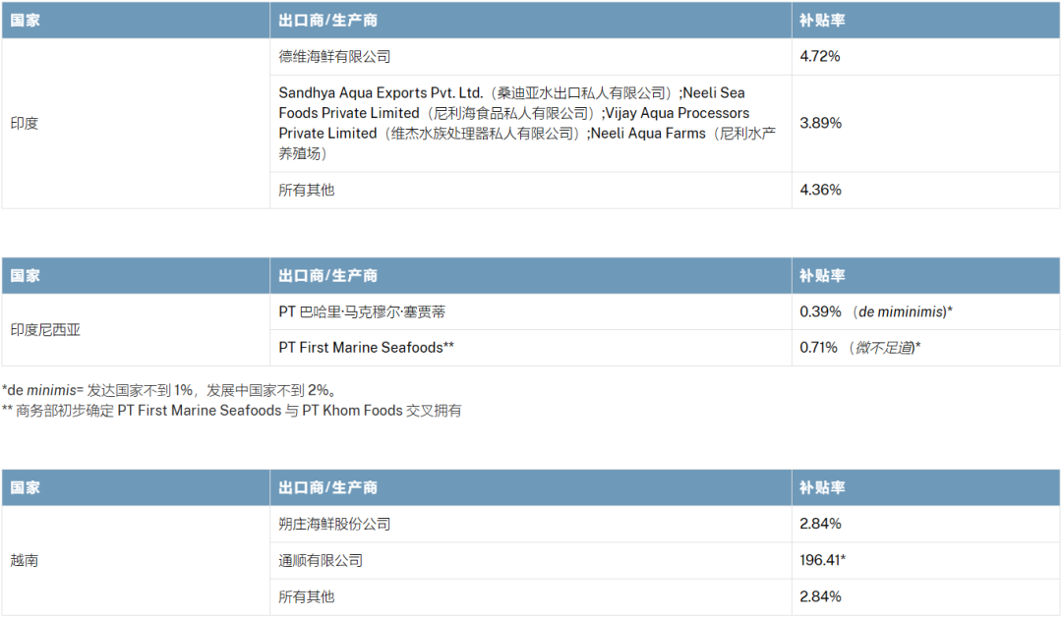The width and height of the screenshot is (1062, 618).
Task: Select the 4.36% rate cell
Action: (x=820, y=190)
